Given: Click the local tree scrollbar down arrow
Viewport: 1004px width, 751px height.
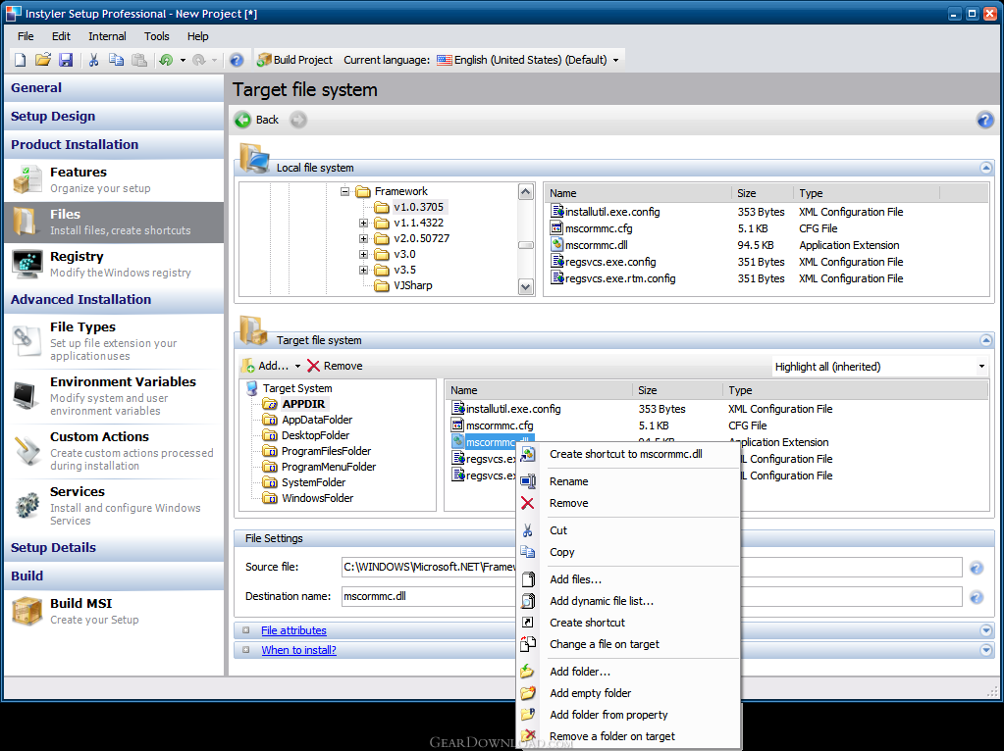Looking at the screenshot, I should 526,287.
